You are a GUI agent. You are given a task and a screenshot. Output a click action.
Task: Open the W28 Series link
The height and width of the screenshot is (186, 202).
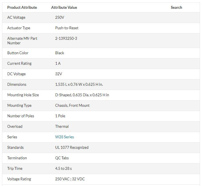[64, 137]
